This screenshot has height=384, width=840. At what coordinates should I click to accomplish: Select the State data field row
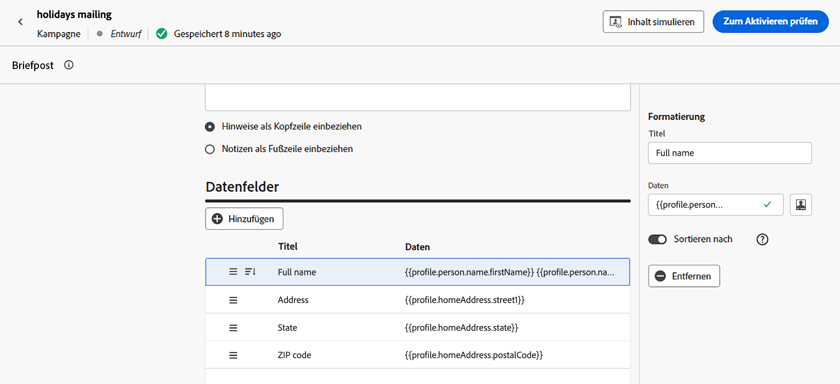pos(417,327)
